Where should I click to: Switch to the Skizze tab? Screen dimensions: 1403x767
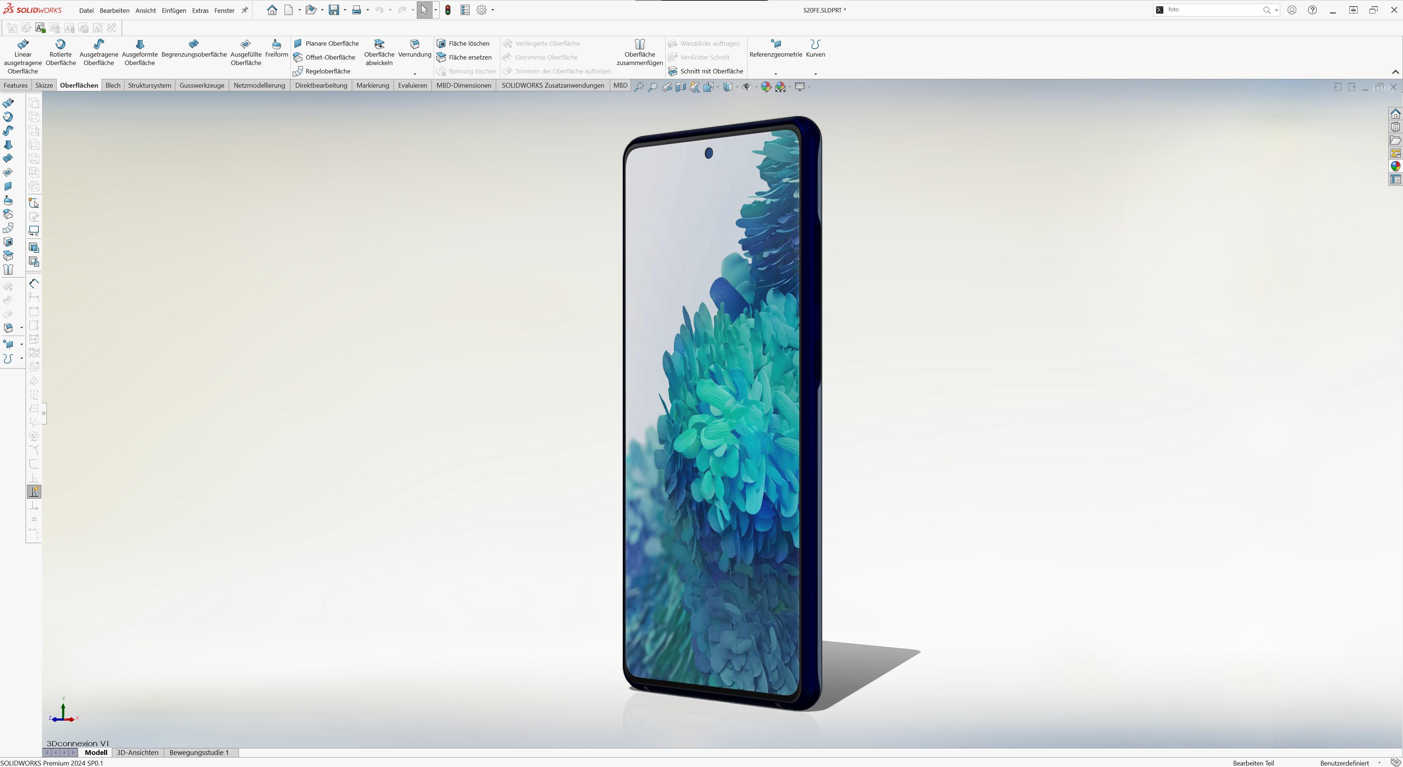tap(44, 85)
